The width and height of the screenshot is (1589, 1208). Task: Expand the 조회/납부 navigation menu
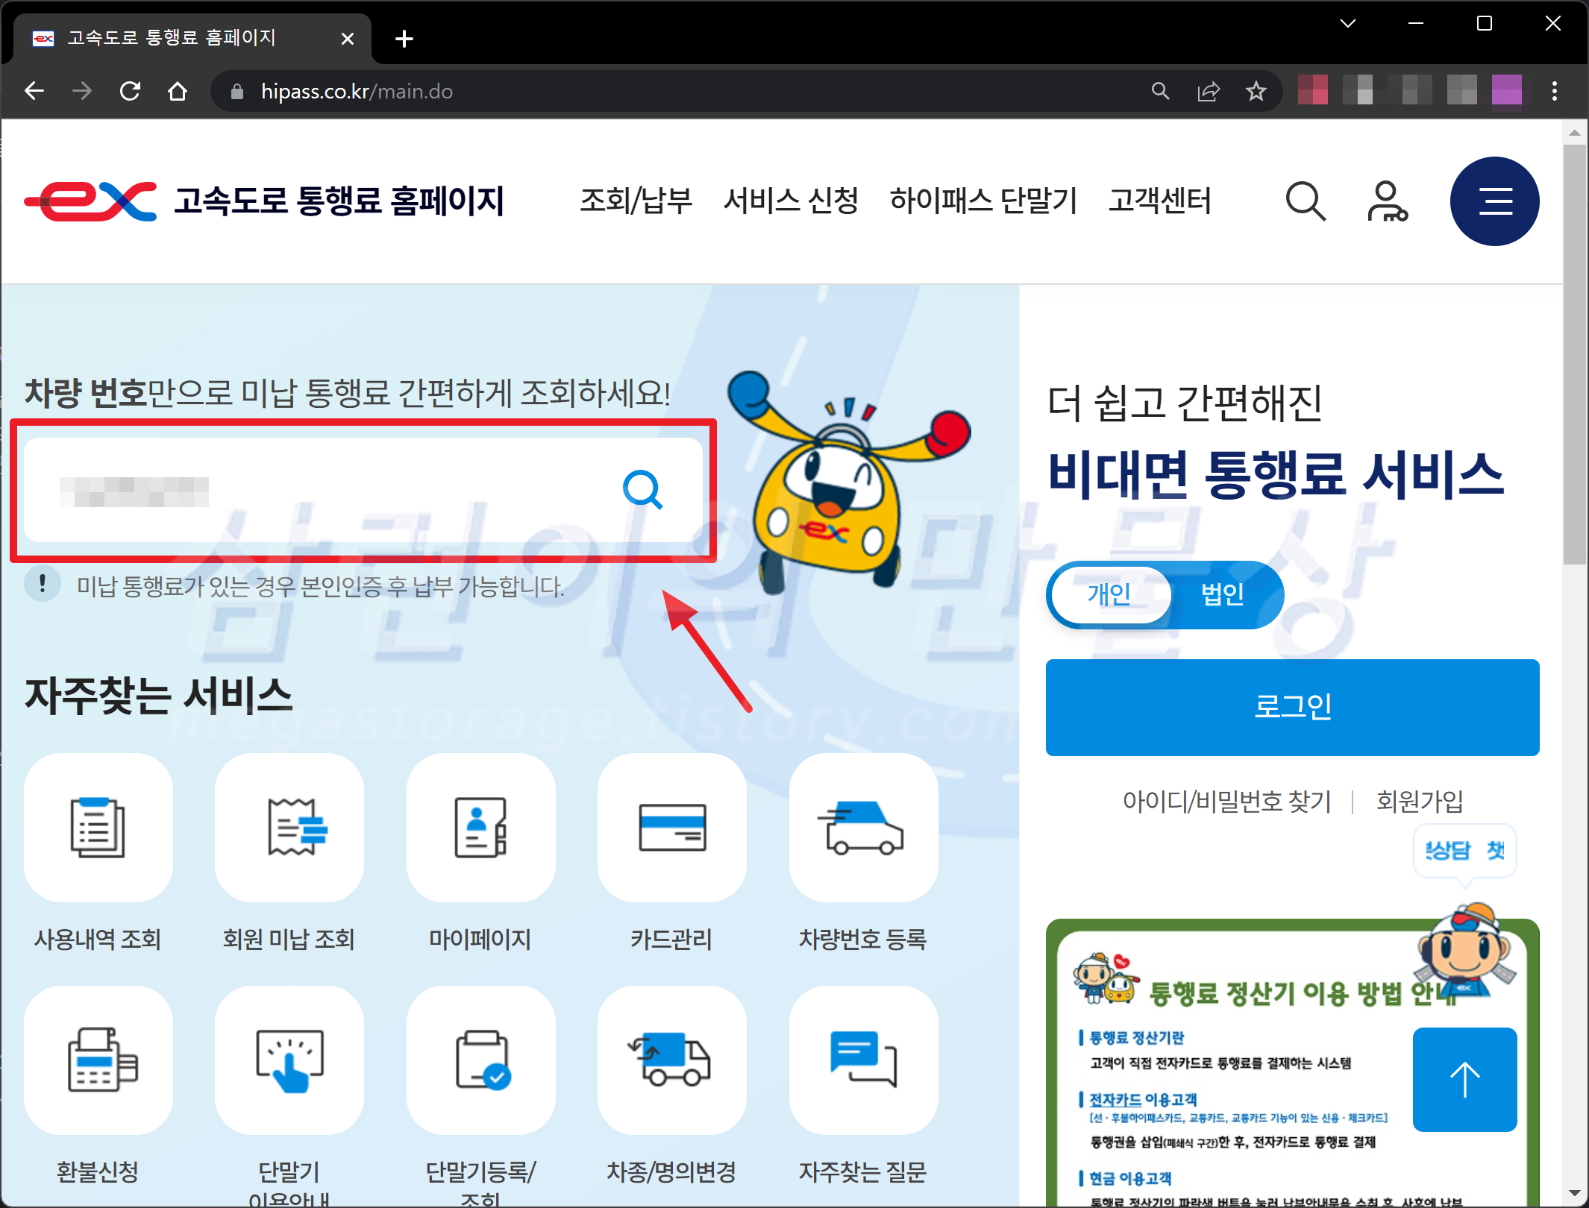coord(636,201)
